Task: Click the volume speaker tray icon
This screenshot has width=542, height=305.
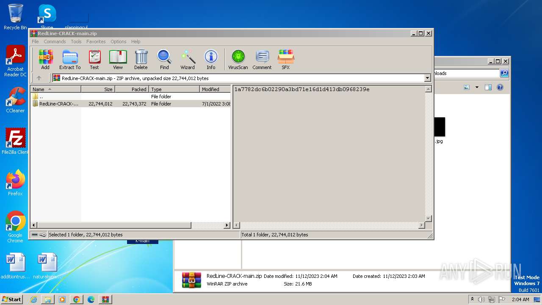Action: coord(481,299)
